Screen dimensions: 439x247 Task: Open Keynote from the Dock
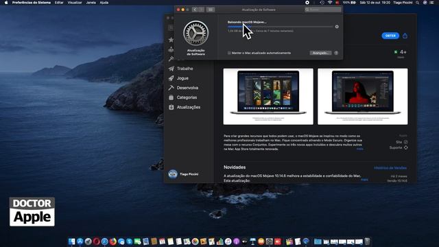(253, 242)
